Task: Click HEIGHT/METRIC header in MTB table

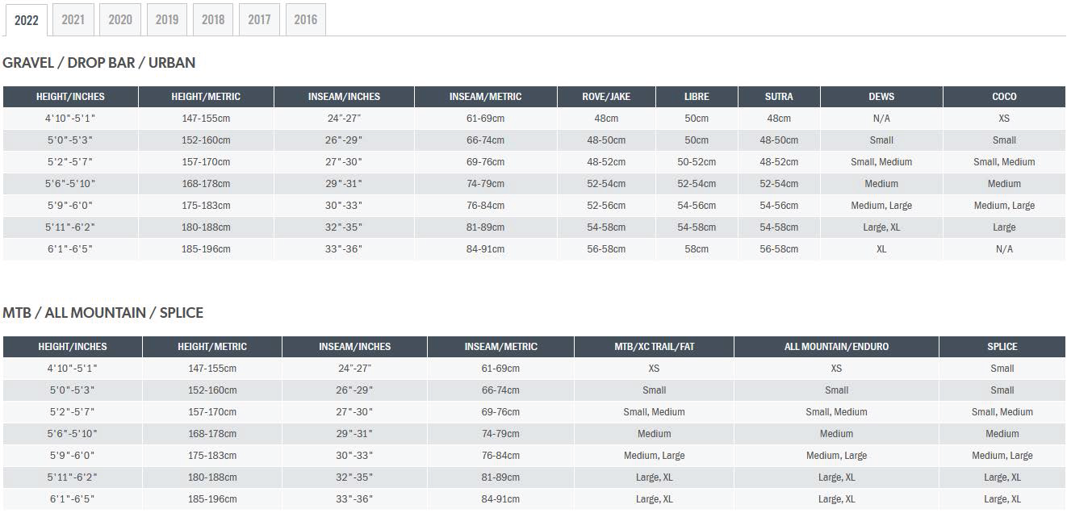Action: point(212,347)
